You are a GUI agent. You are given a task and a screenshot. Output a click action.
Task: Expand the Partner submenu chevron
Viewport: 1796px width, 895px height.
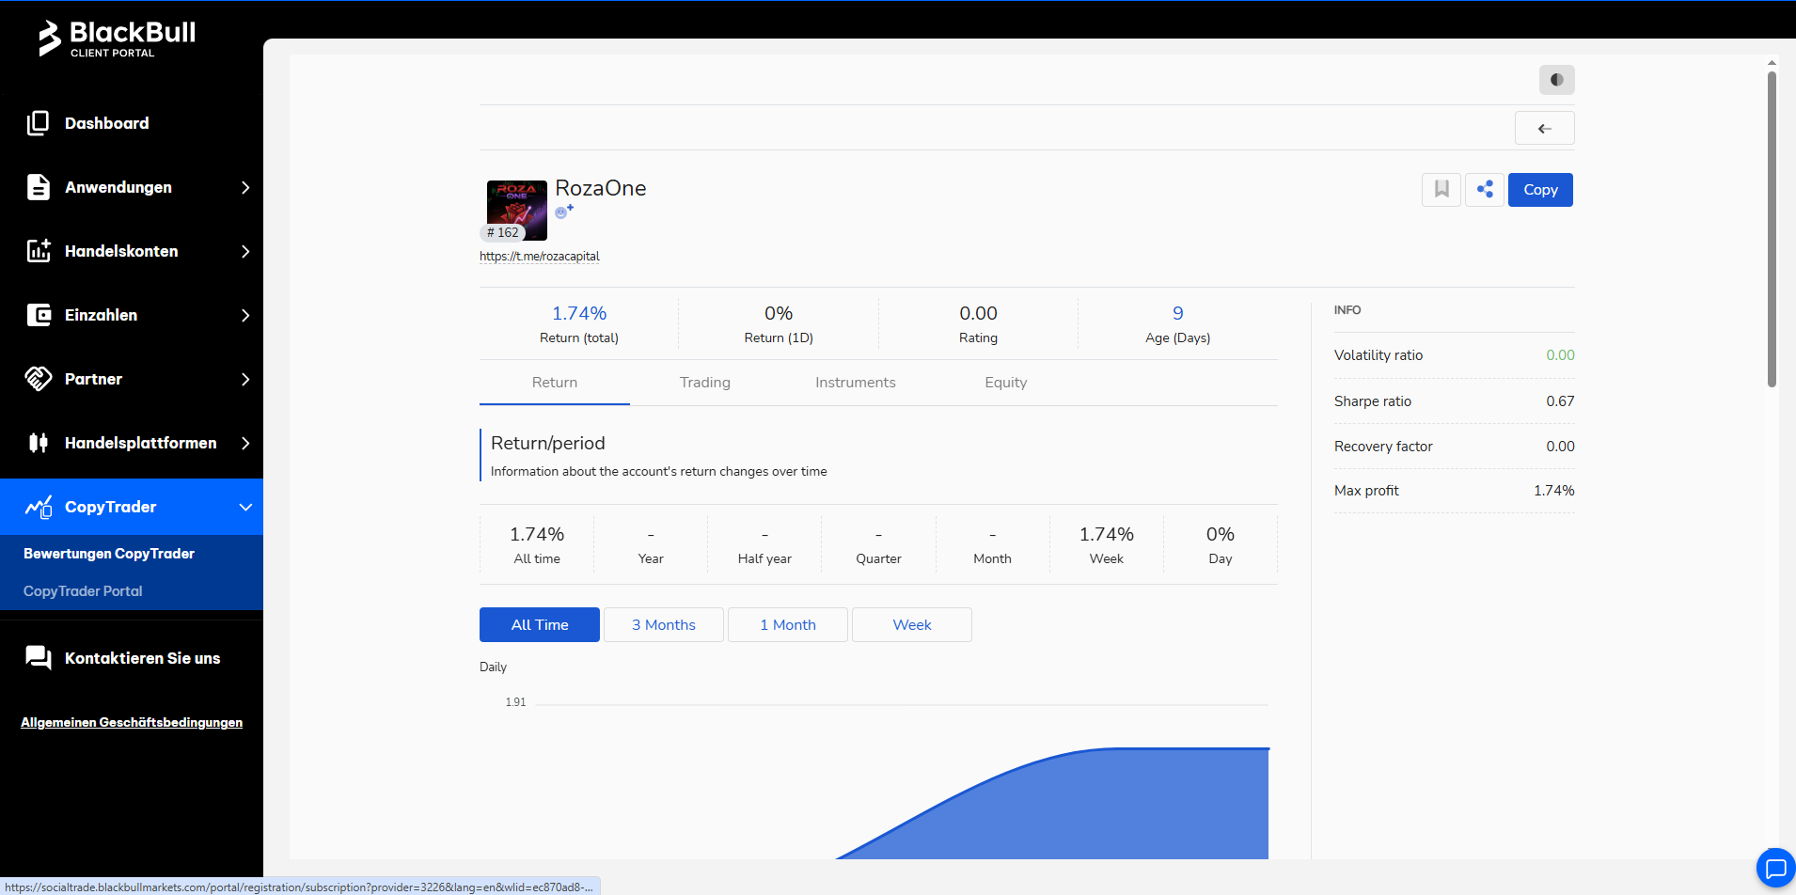coord(245,379)
